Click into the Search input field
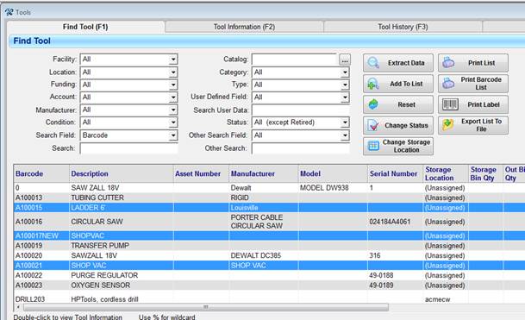The height and width of the screenshot is (320, 525). (x=129, y=148)
